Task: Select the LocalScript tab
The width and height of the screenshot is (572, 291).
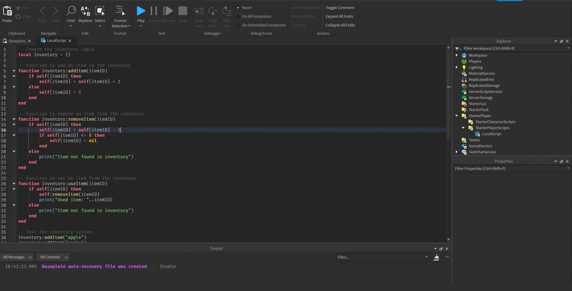Action: tap(55, 40)
